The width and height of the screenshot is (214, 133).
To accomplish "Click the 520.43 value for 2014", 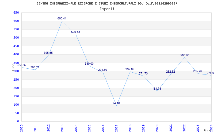I will pyautogui.click(x=75, y=32).
